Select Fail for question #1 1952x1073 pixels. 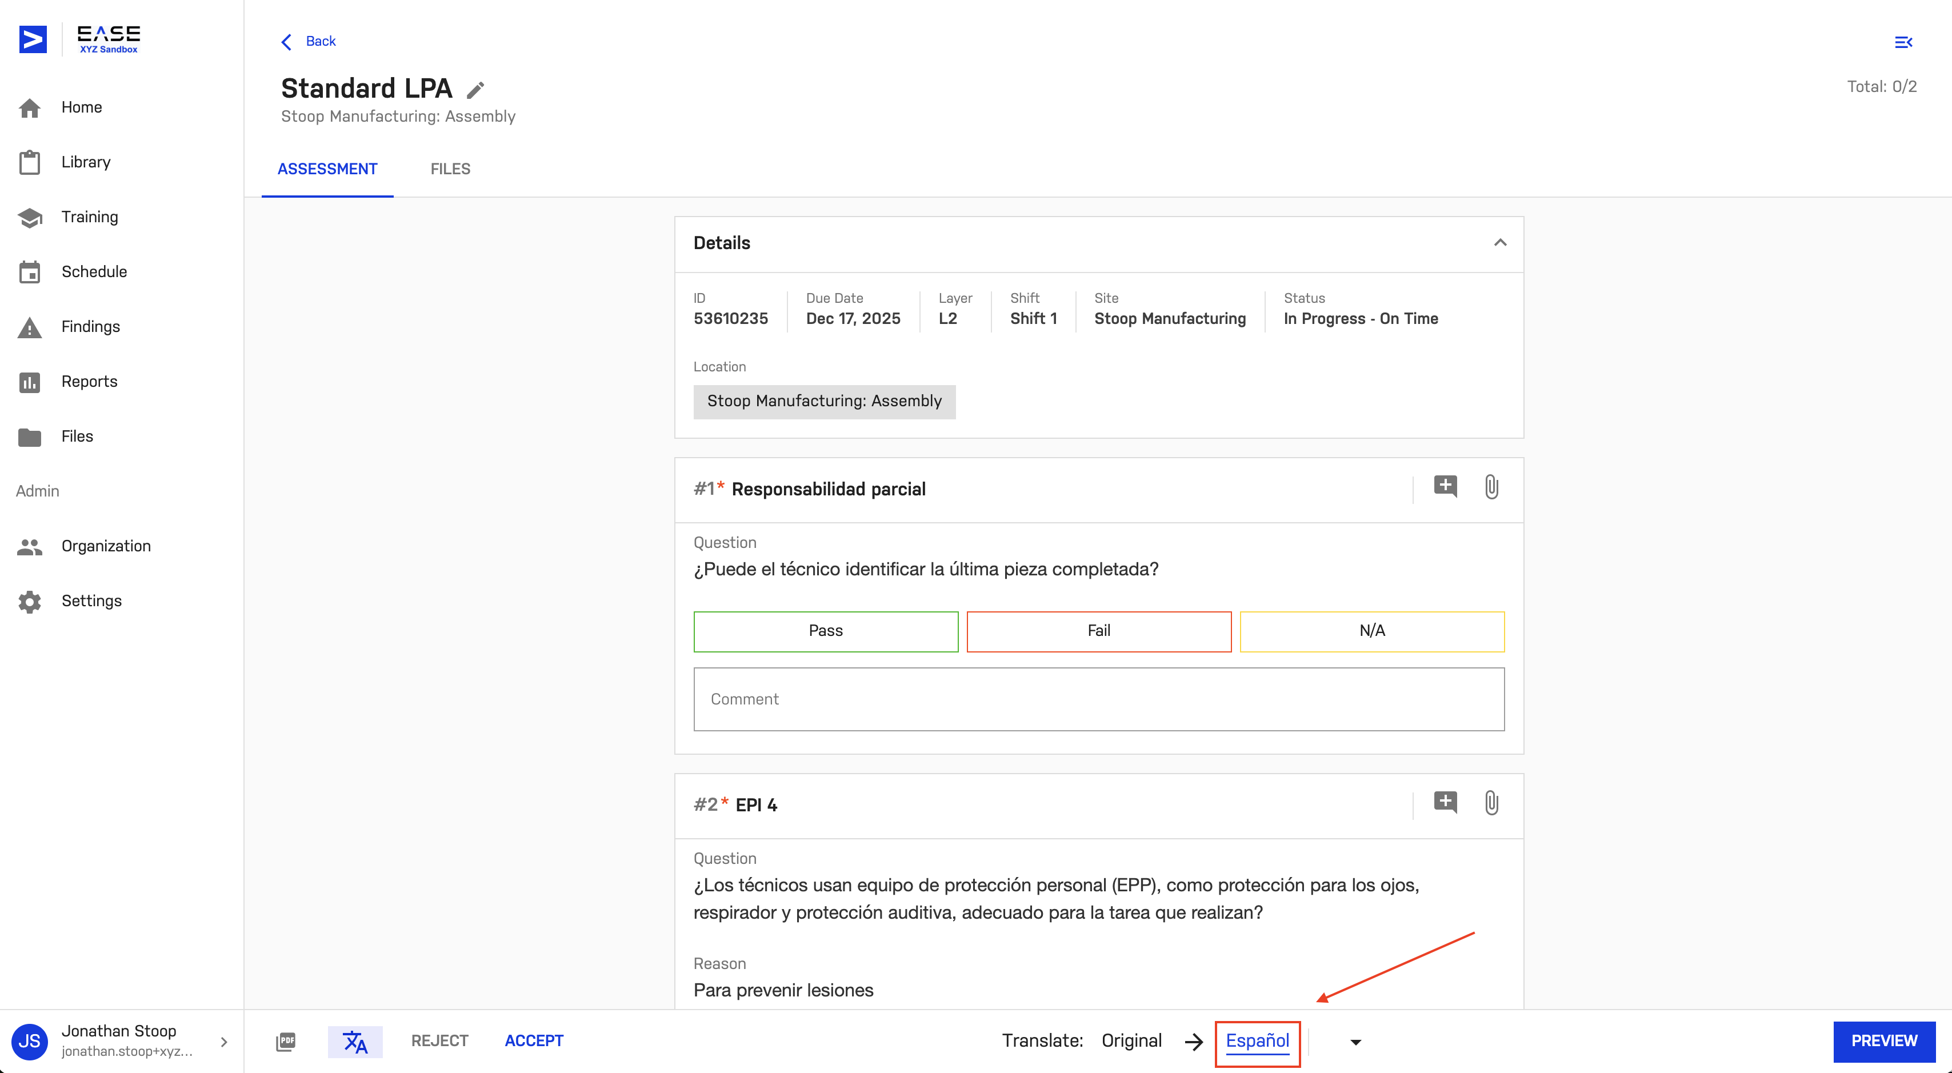pyautogui.click(x=1099, y=631)
